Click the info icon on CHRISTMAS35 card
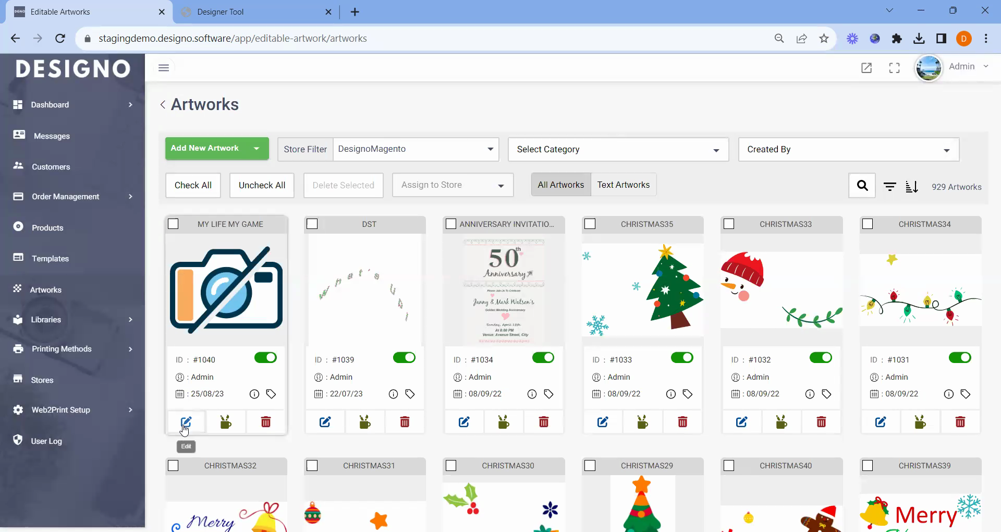Image resolution: width=1001 pixels, height=532 pixels. coord(670,394)
